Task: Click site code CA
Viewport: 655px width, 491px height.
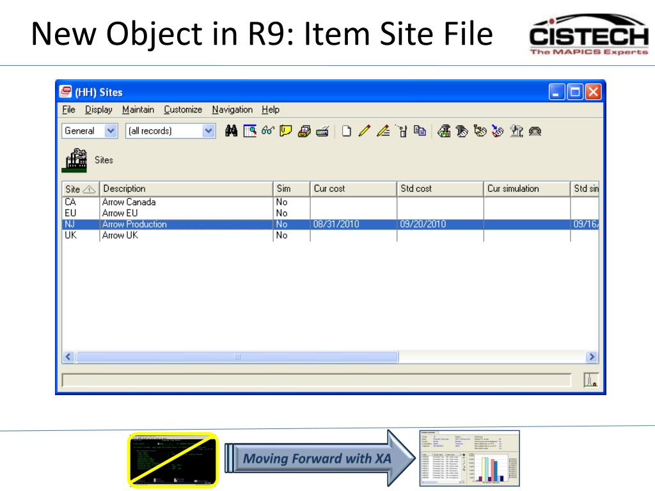Action: (x=70, y=202)
